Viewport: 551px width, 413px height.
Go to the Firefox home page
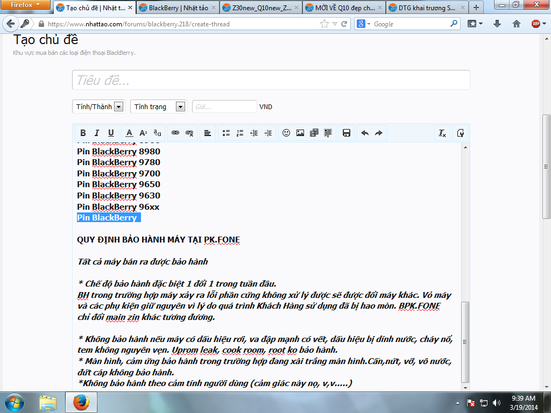(x=516, y=24)
